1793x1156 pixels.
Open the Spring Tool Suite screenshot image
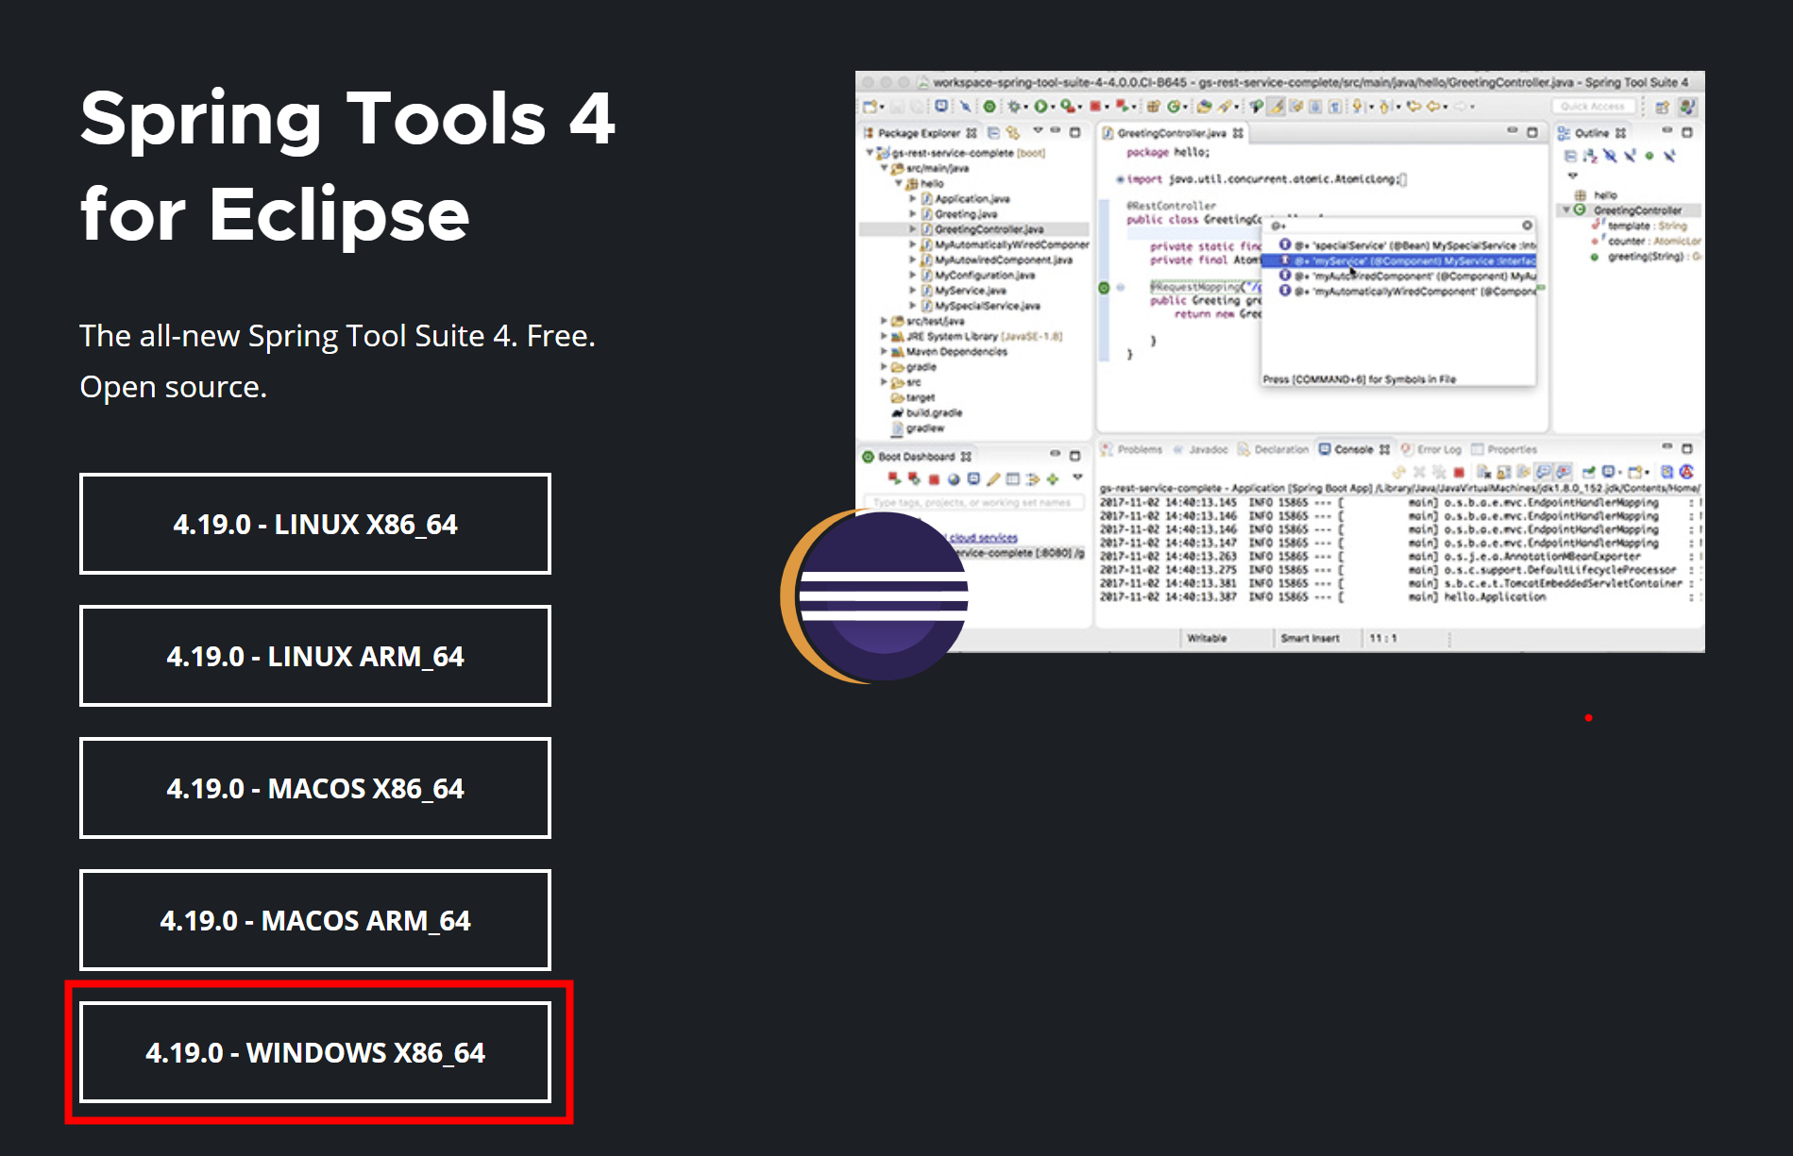1279,361
